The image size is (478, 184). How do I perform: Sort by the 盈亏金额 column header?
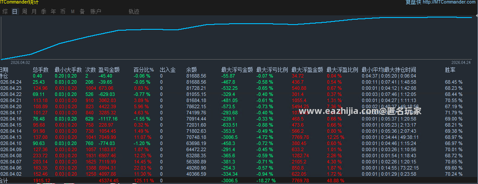coord(109,70)
